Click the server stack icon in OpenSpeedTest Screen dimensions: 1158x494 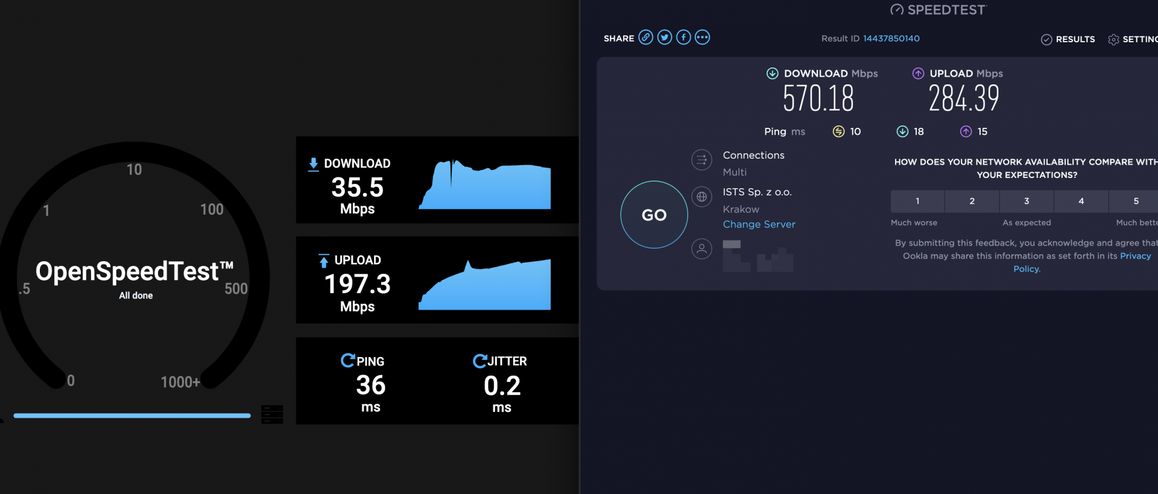pos(272,414)
